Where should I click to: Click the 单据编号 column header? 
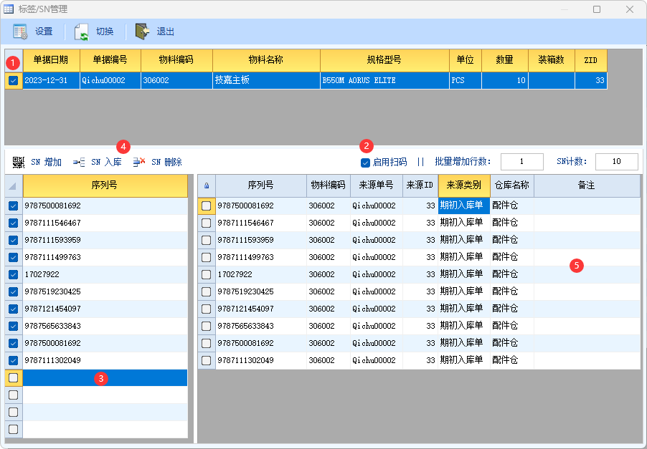tap(110, 60)
